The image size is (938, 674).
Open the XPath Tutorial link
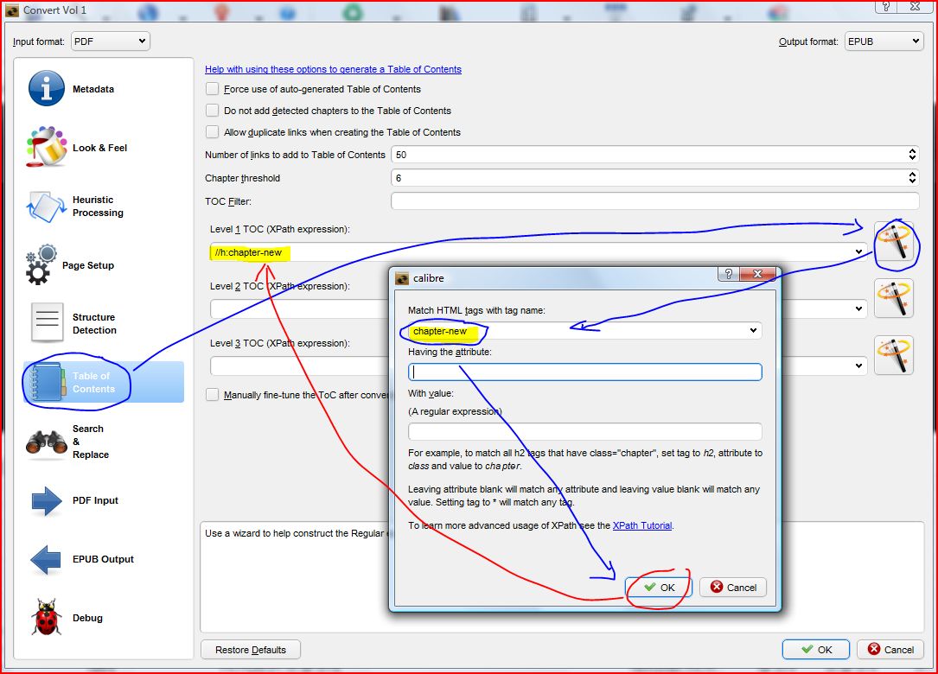[x=641, y=525]
